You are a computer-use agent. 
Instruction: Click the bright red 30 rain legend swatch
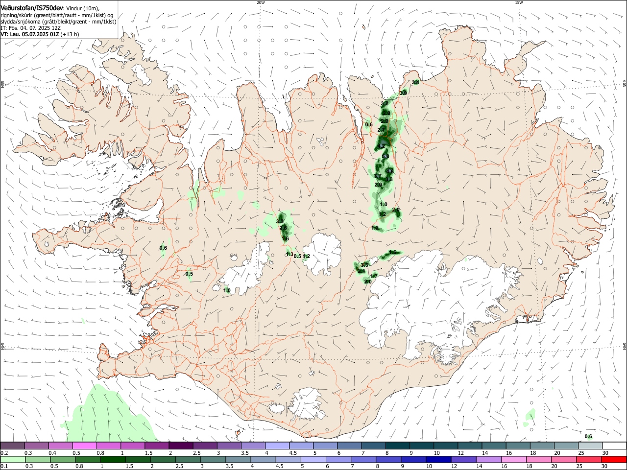pos(614,460)
